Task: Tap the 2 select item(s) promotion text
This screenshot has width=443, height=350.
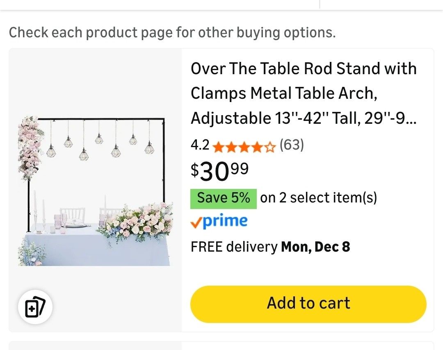Action: tap(319, 198)
